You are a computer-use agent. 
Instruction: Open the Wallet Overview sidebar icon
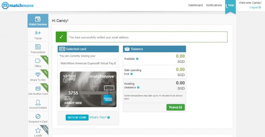[x=38, y=19]
